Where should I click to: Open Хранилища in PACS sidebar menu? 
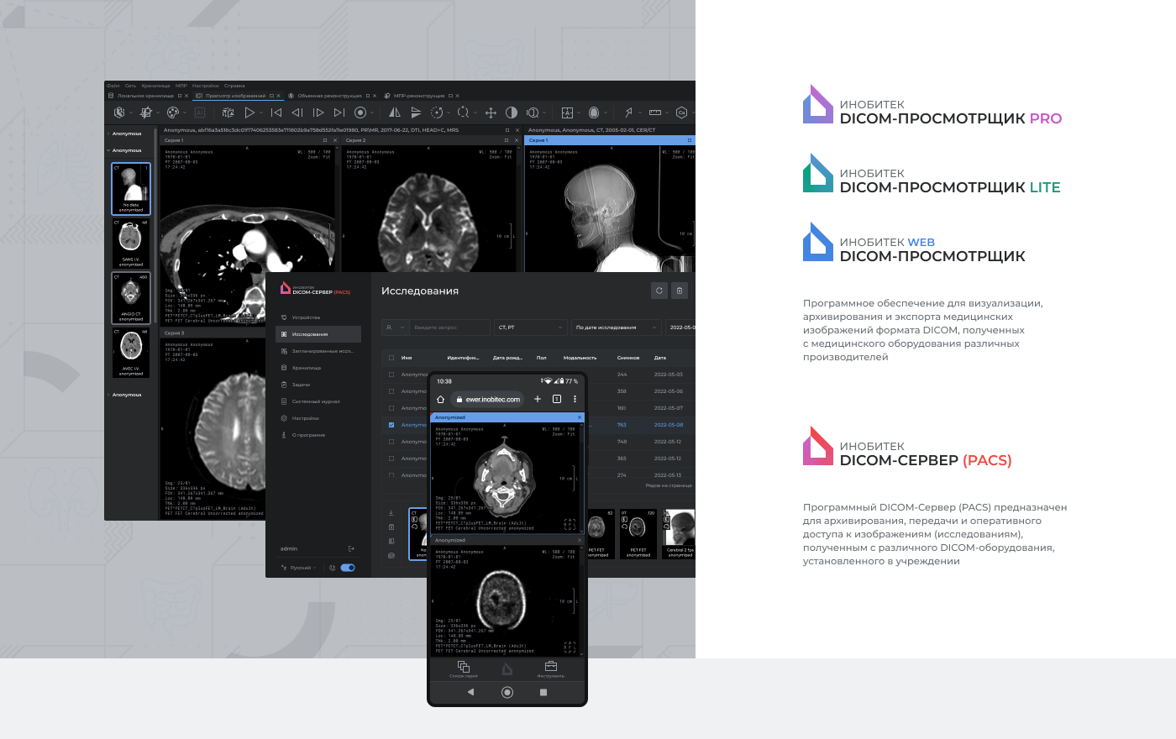(x=307, y=368)
